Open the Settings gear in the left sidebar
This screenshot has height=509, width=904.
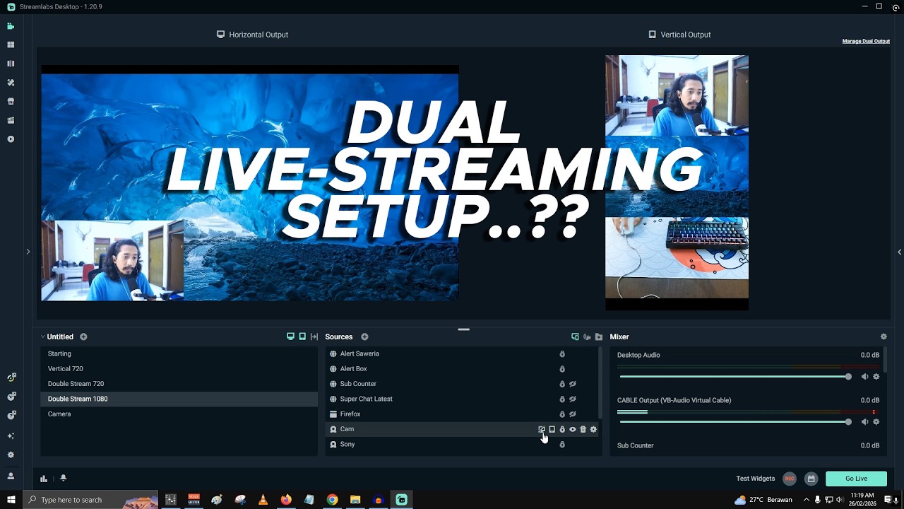(x=11, y=455)
